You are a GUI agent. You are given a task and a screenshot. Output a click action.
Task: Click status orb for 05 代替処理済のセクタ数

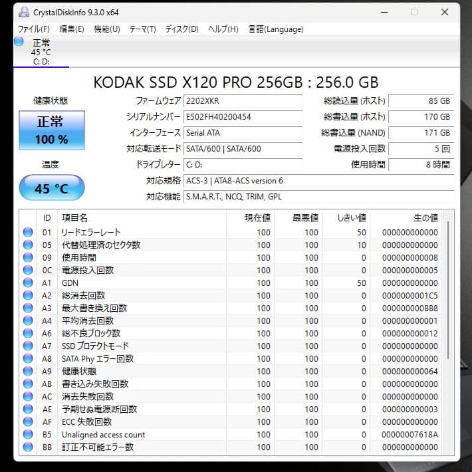point(28,245)
